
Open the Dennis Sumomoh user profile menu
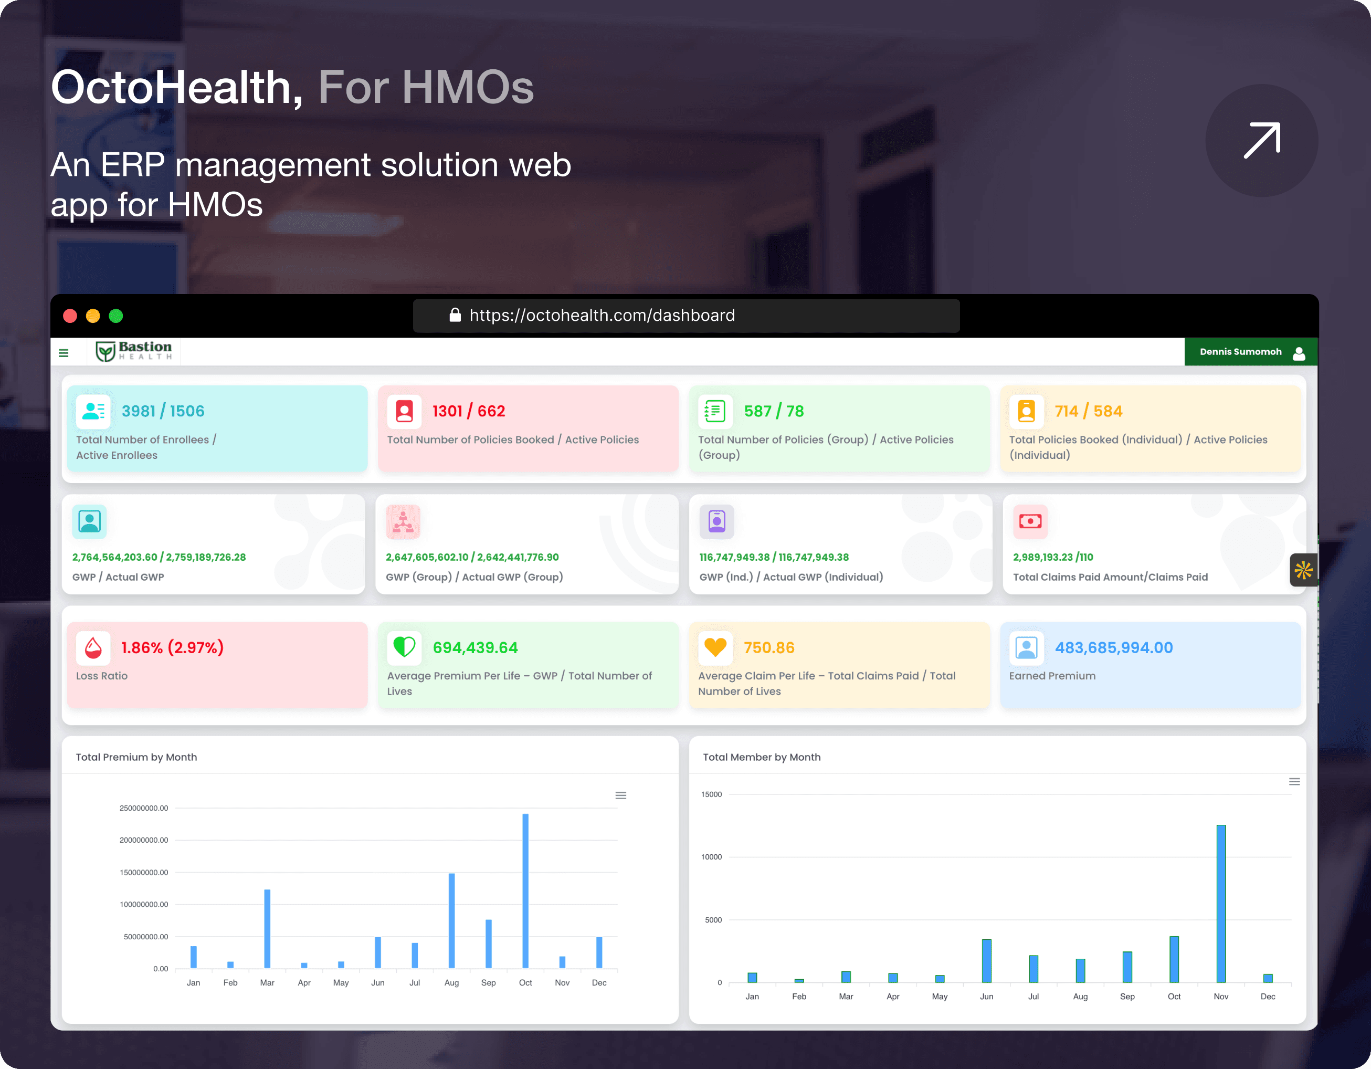pyautogui.click(x=1250, y=352)
